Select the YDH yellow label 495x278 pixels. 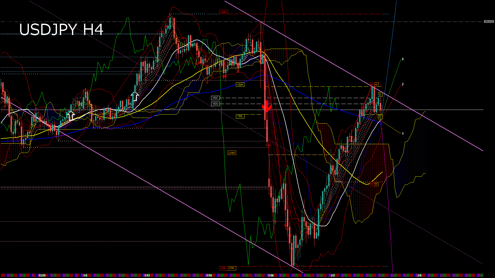click(240, 85)
